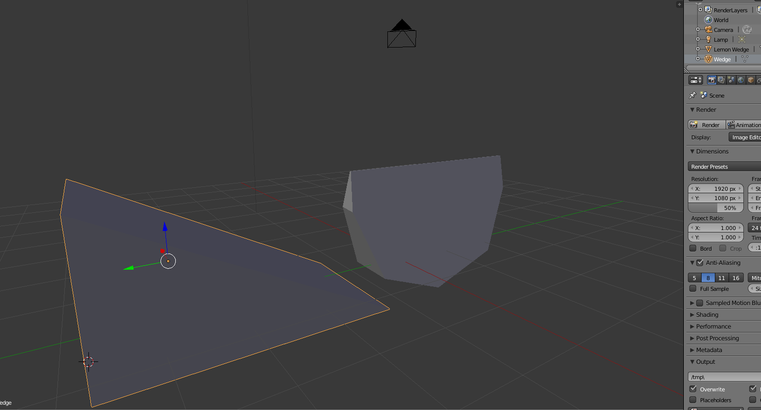Collapse the Render panel
This screenshot has height=410, width=761.
tap(692, 110)
